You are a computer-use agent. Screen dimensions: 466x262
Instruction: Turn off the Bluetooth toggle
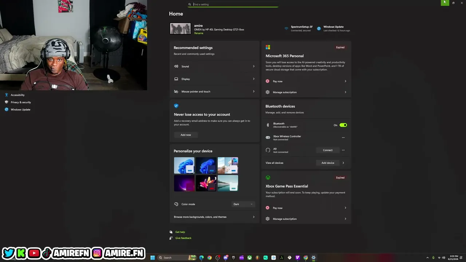343,125
